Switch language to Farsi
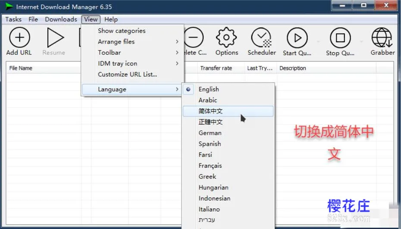Viewport: 401px width, 229px height. click(228, 155)
